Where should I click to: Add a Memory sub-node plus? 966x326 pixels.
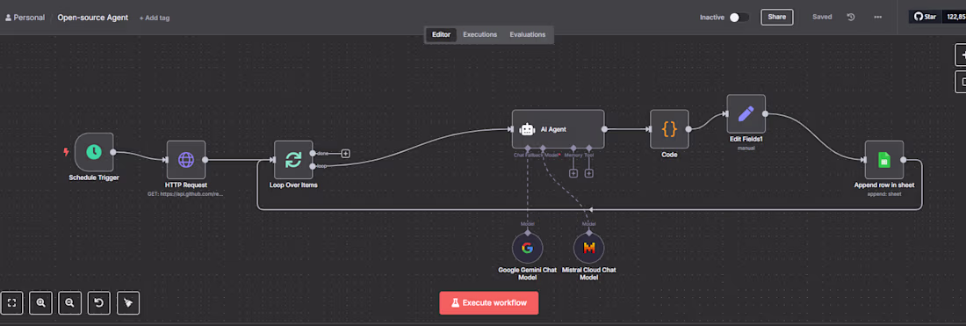click(573, 174)
